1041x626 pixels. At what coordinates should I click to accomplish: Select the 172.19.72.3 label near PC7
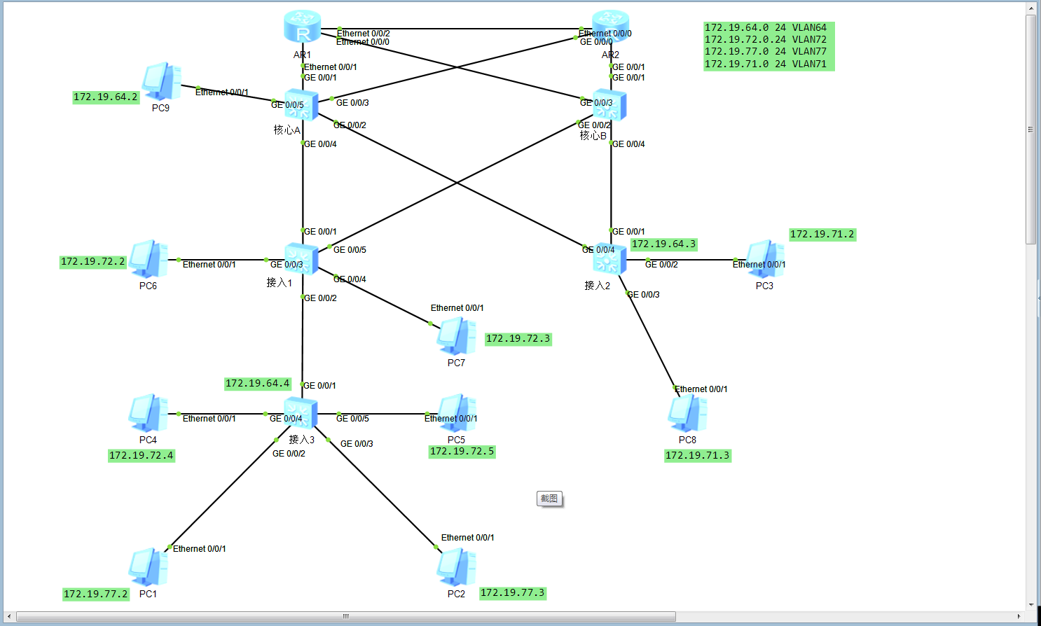coord(518,339)
